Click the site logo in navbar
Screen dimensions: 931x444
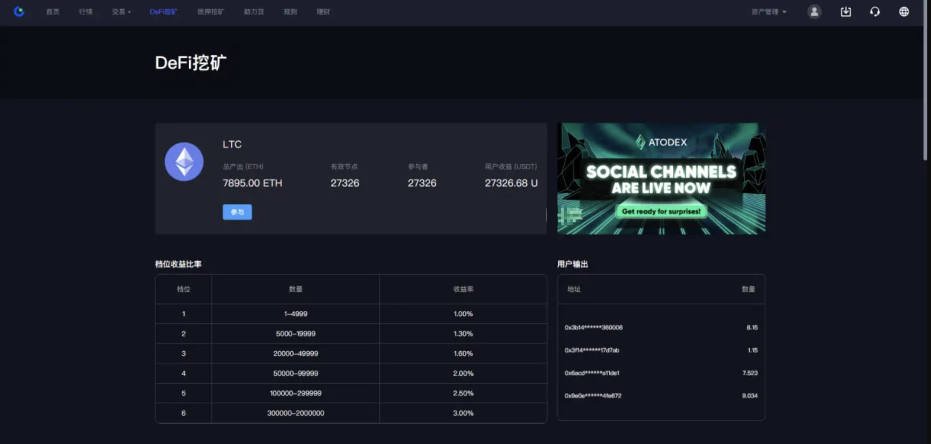[x=19, y=12]
